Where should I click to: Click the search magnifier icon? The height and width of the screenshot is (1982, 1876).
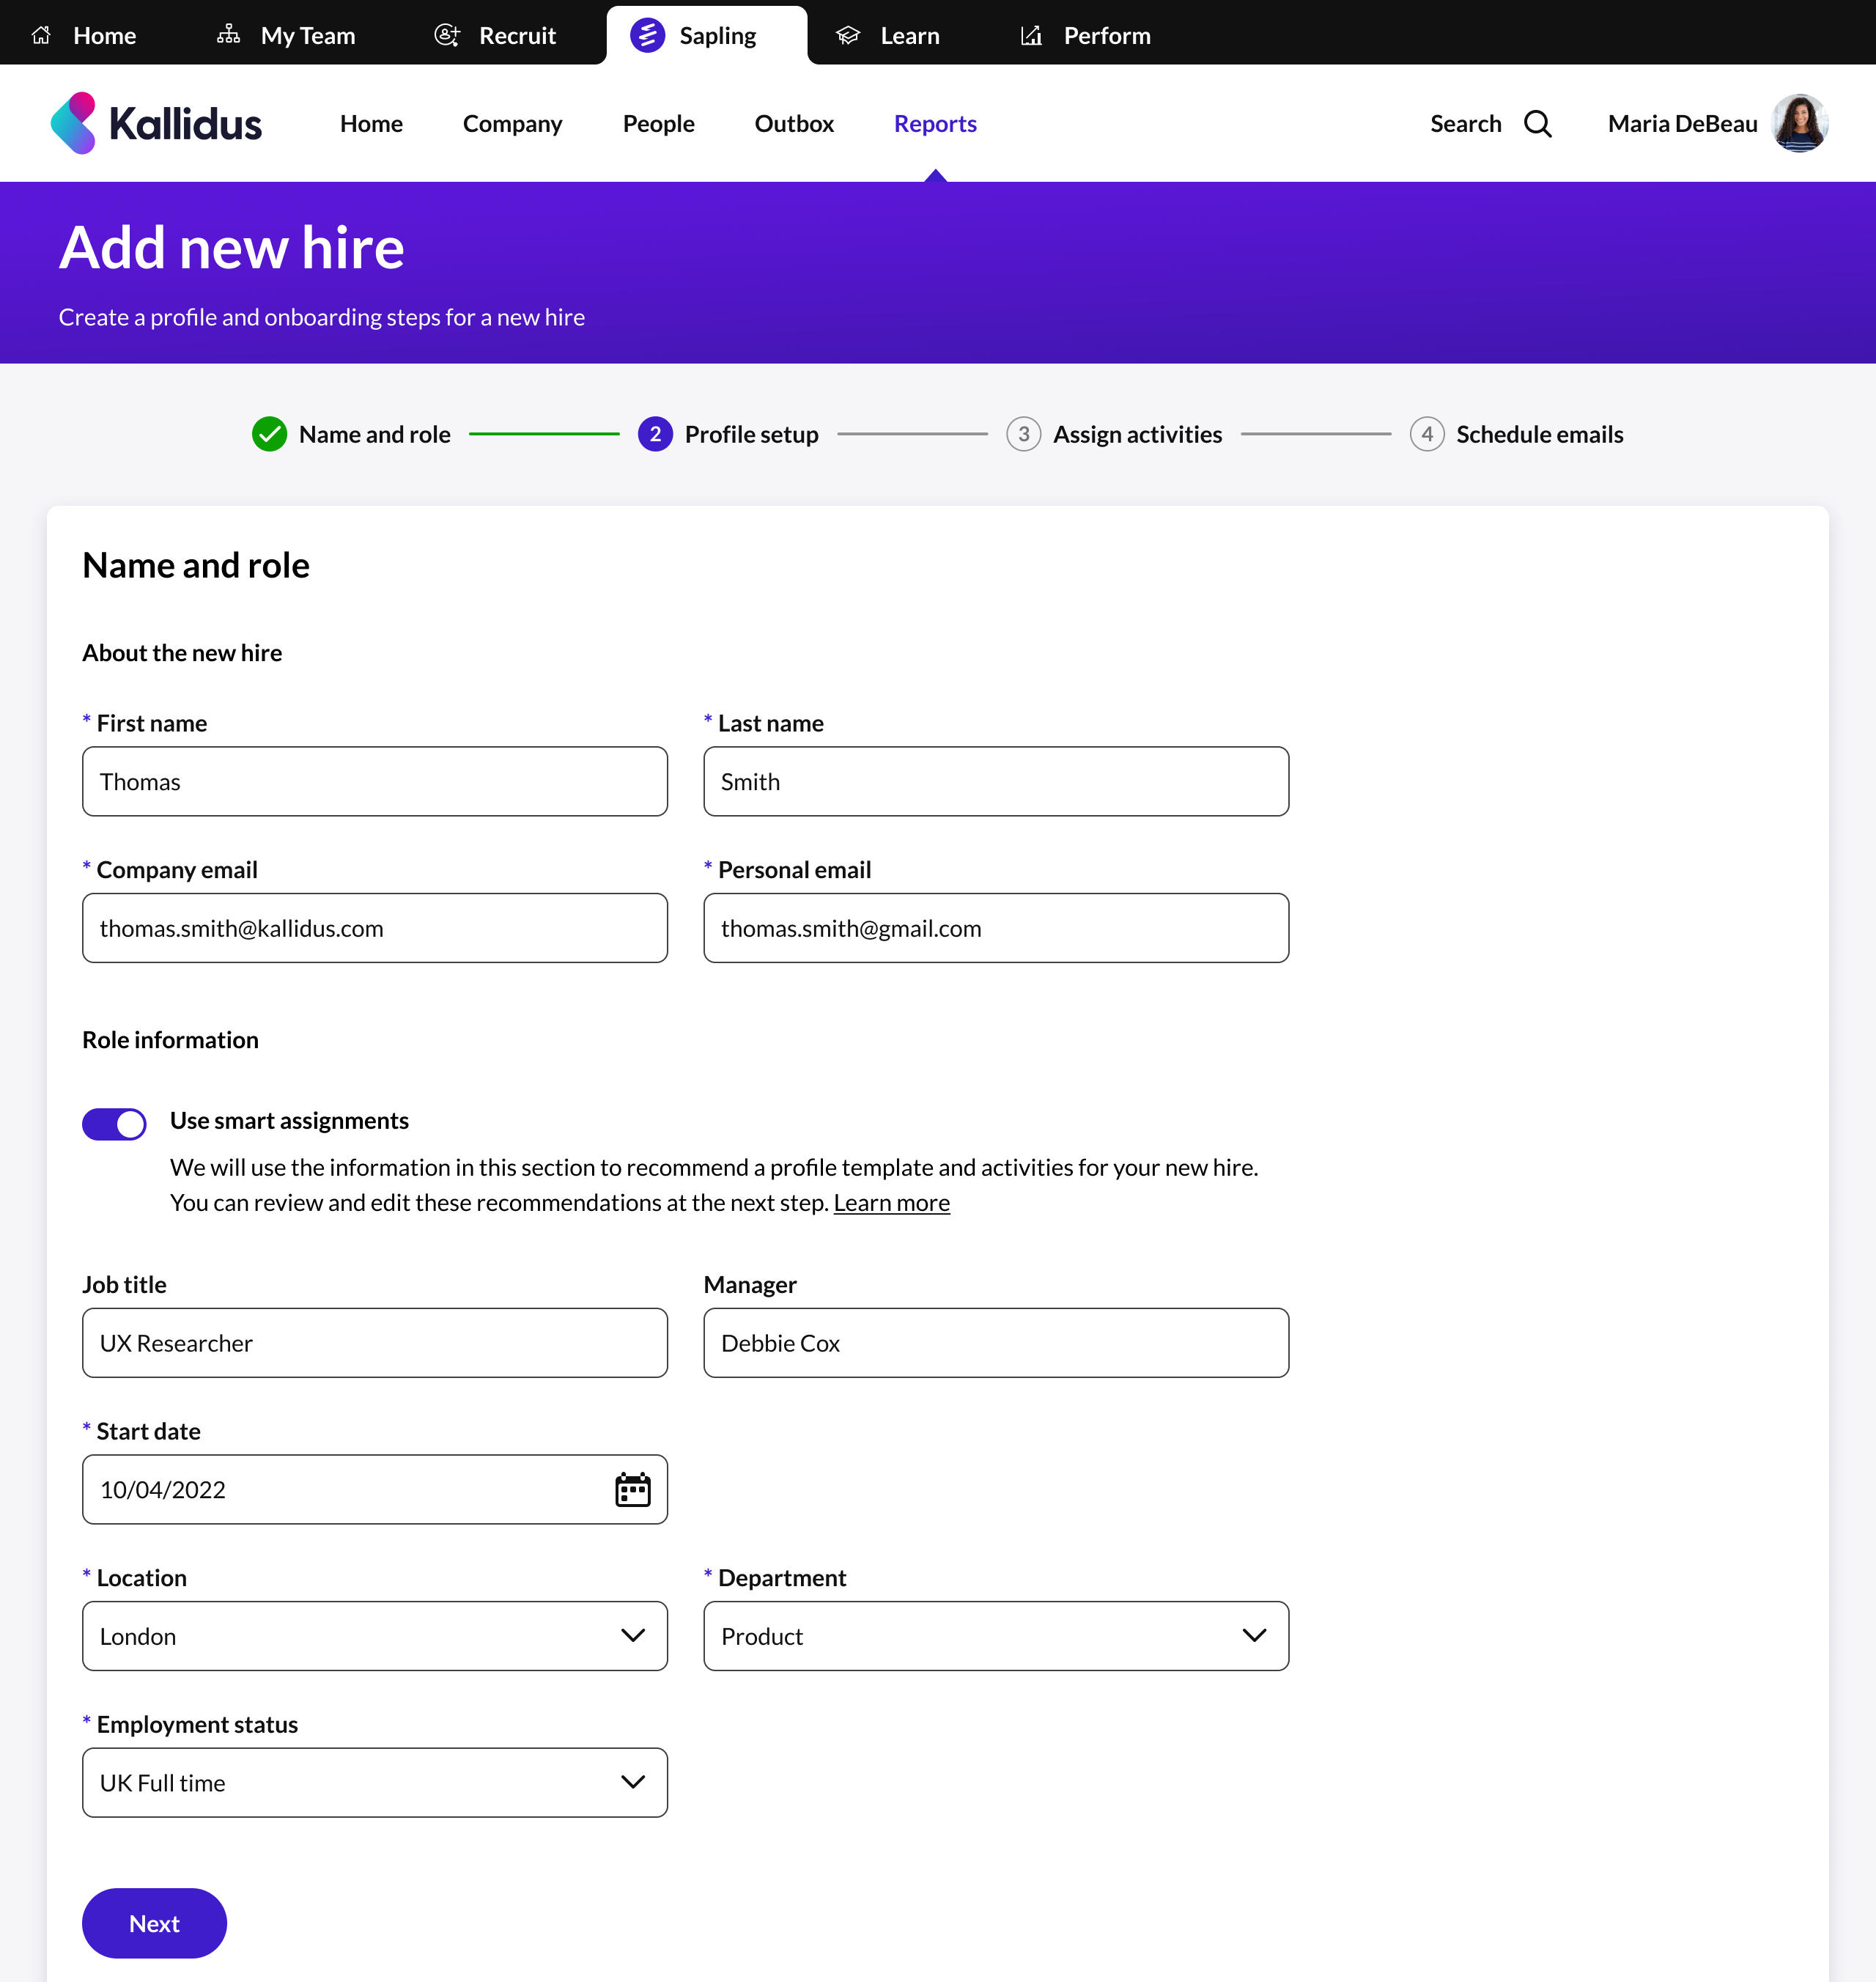(x=1537, y=124)
